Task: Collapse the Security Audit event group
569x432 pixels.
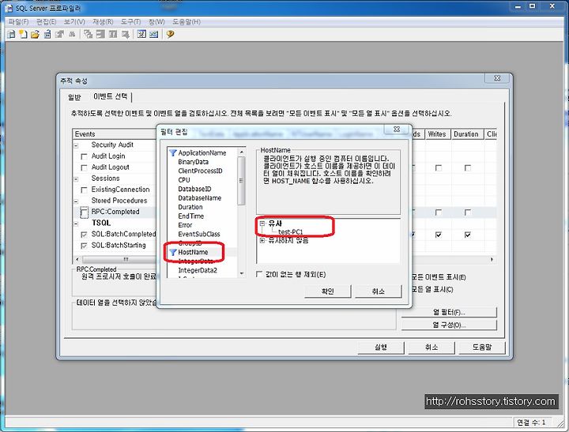Action: point(76,145)
